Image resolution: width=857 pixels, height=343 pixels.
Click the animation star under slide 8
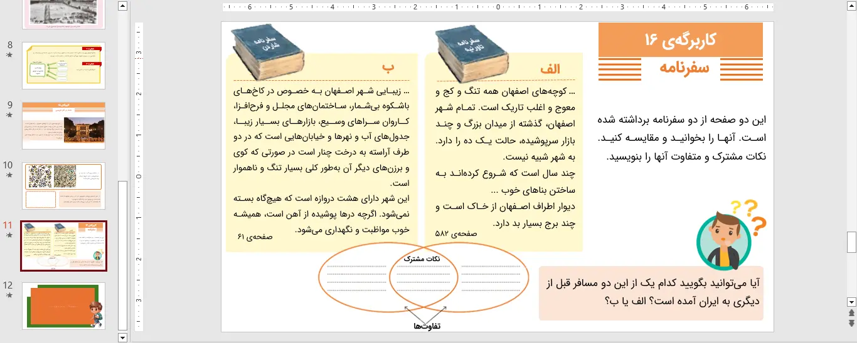(x=9, y=55)
